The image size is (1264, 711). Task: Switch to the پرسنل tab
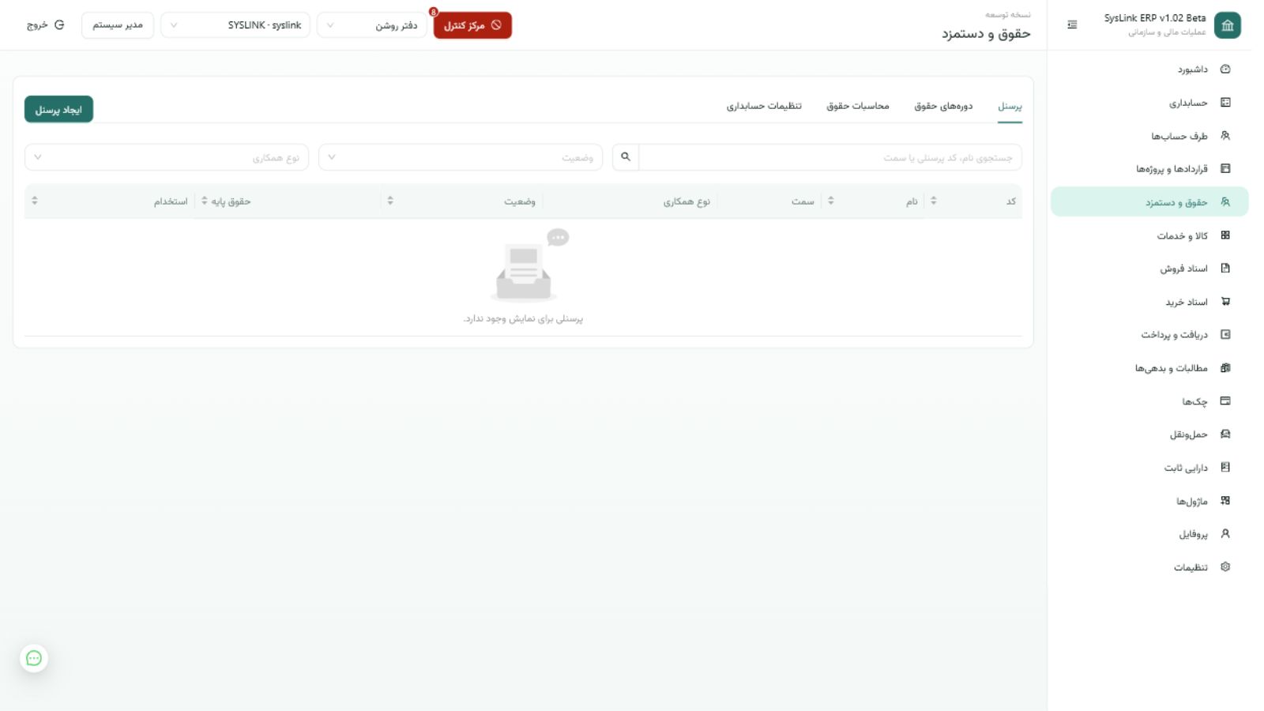point(1010,106)
